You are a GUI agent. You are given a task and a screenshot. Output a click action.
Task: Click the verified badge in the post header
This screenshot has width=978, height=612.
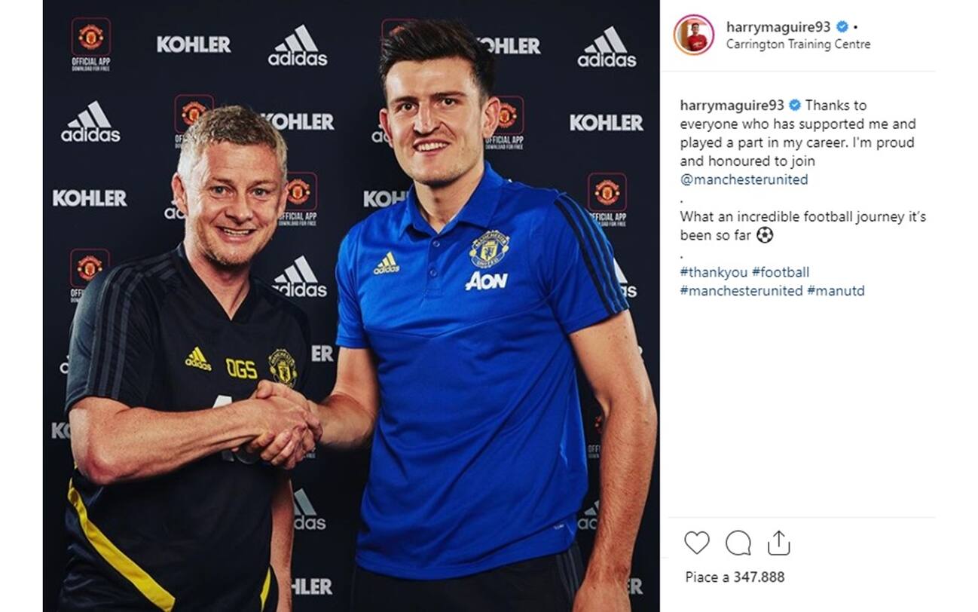pos(843,27)
